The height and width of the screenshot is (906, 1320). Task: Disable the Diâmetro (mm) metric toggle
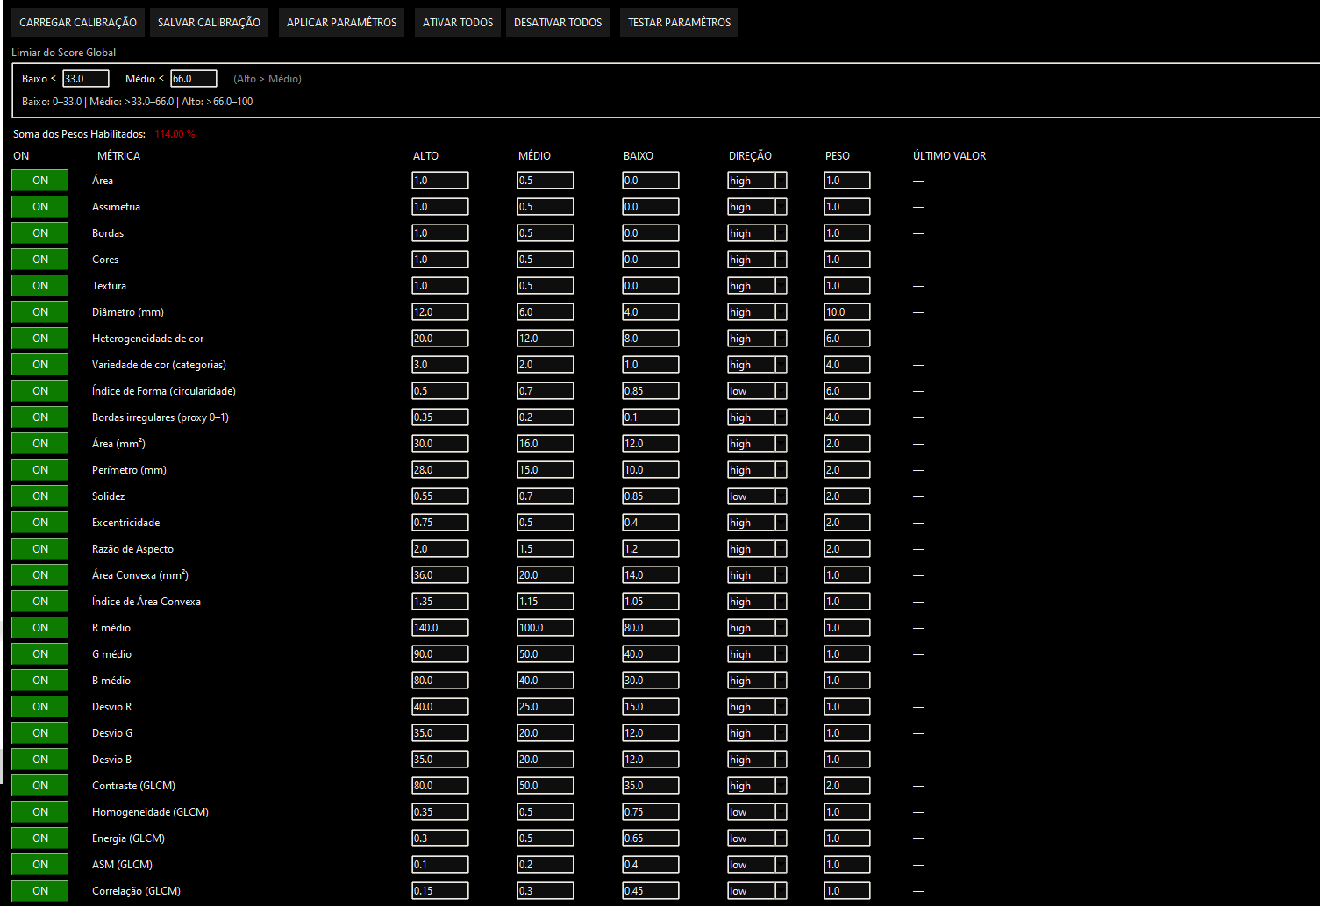(40, 312)
